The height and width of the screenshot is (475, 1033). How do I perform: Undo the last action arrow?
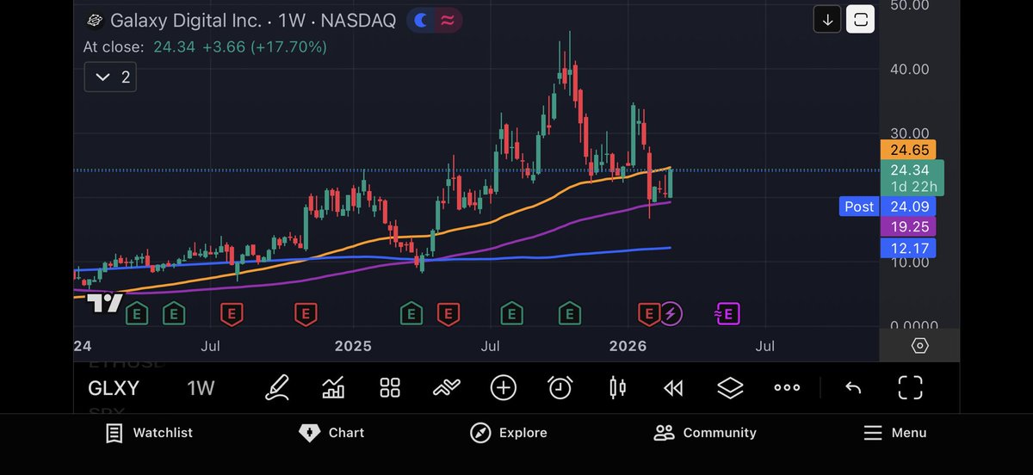853,388
